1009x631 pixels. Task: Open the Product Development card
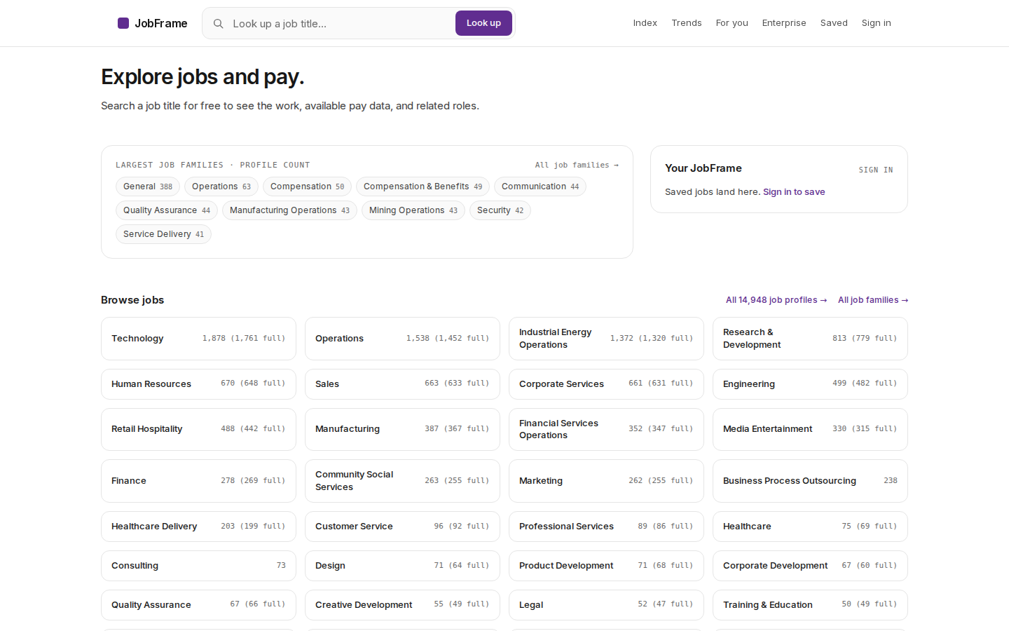pyautogui.click(x=606, y=566)
